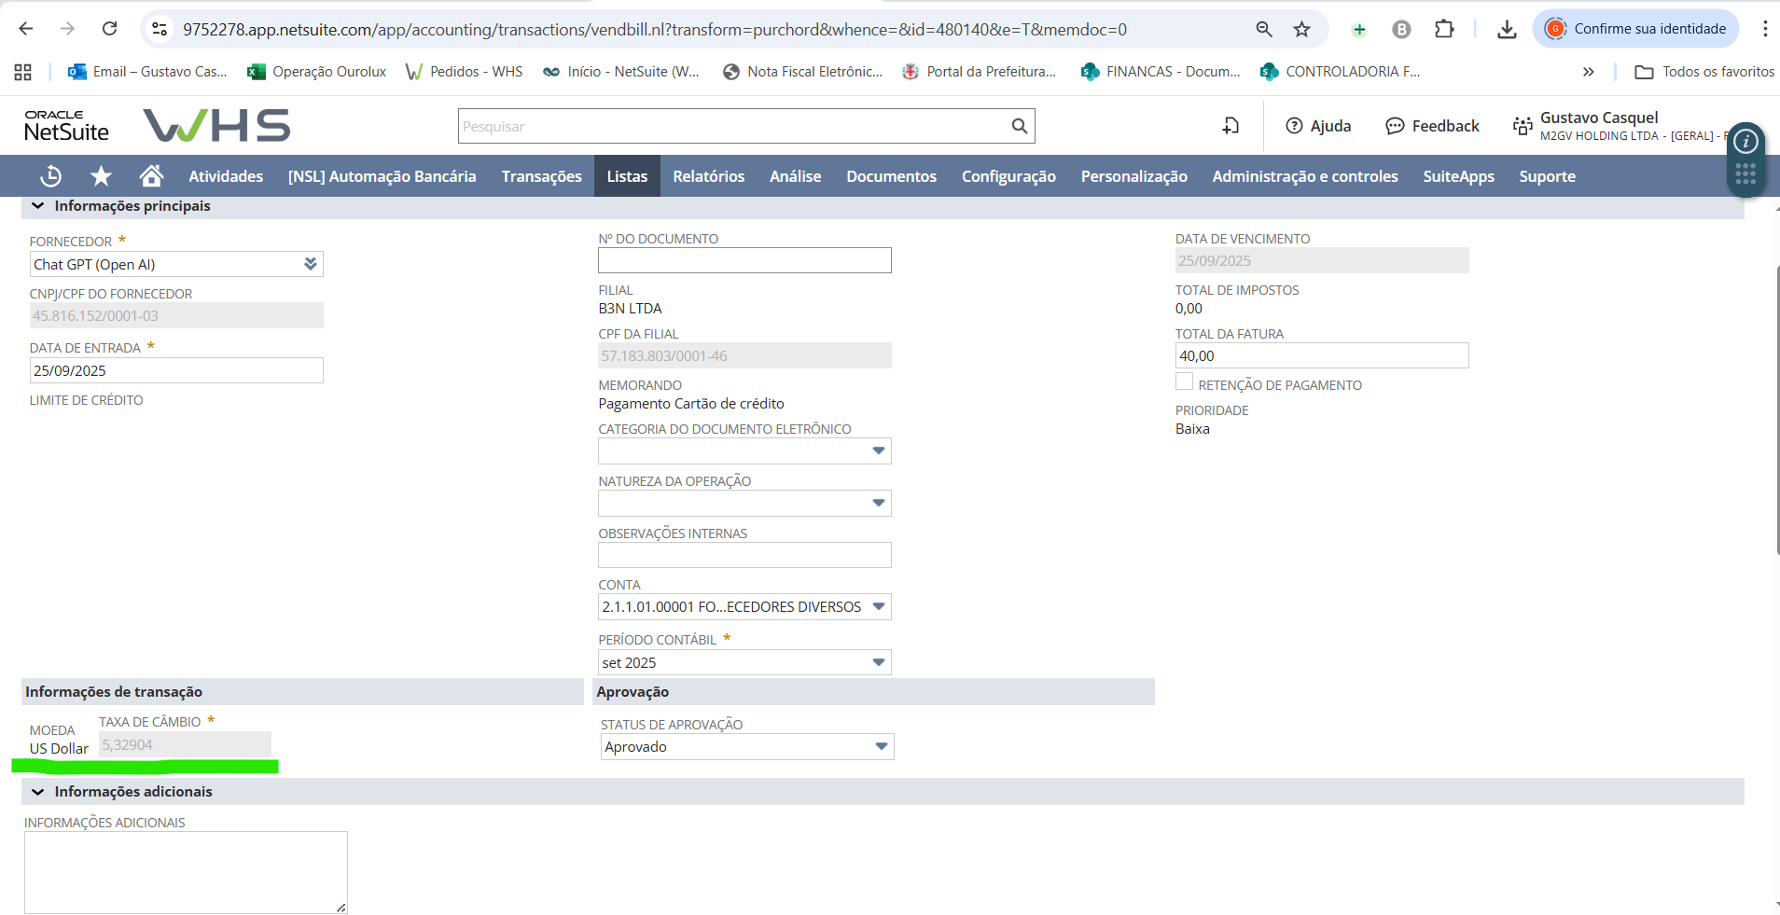Collapse the Informações adicionais section
The height and width of the screenshot is (915, 1780).
tap(38, 792)
